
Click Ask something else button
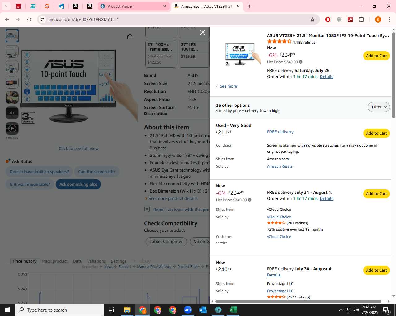click(78, 184)
